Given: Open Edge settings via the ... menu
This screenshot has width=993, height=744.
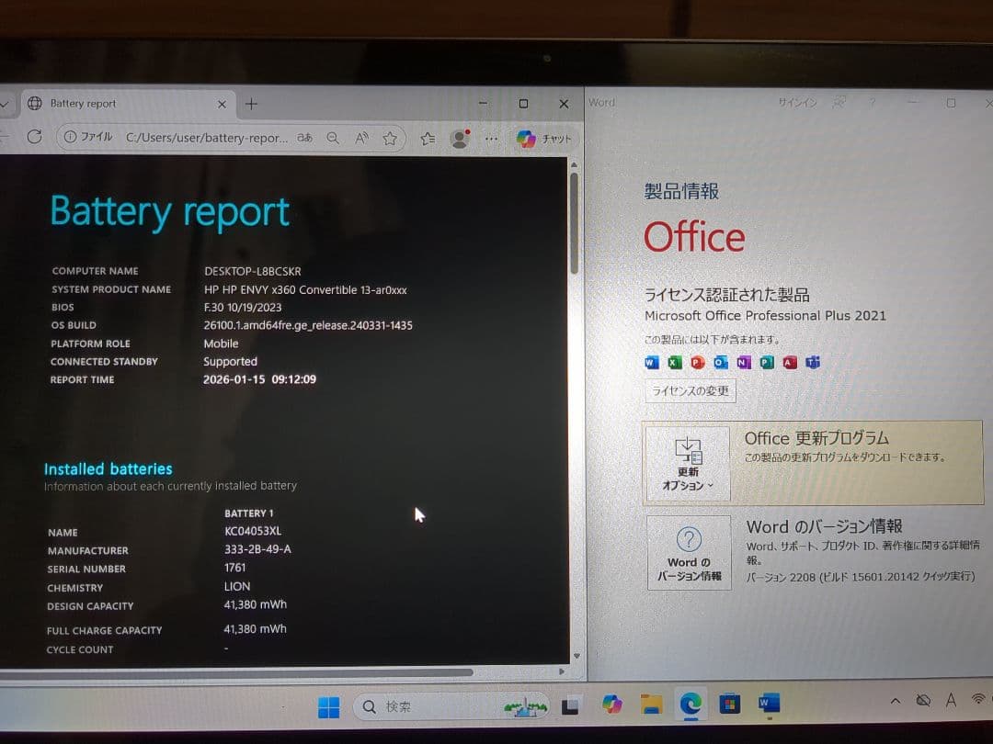Looking at the screenshot, I should 492,138.
